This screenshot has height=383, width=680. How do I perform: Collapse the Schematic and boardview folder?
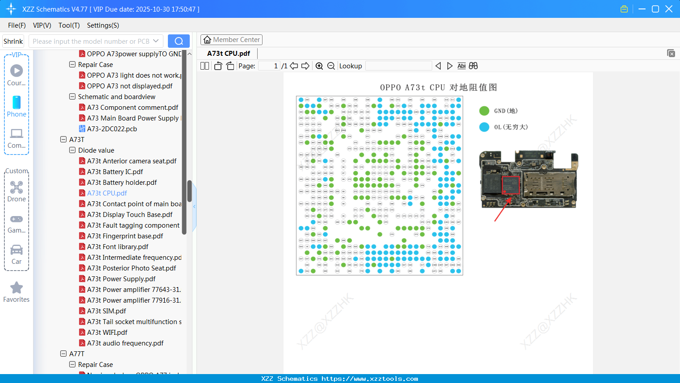coord(72,96)
